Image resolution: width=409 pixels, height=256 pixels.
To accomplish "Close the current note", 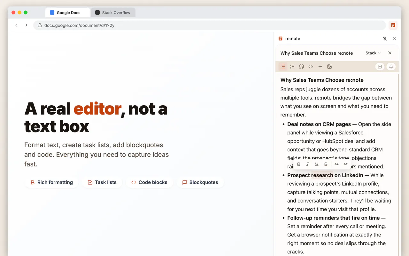I will 390,53.
